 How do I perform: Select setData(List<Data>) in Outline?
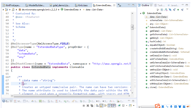pos(161,56)
